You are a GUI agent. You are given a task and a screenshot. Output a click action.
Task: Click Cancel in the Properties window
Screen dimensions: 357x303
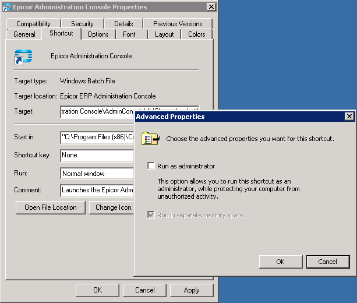click(x=145, y=290)
